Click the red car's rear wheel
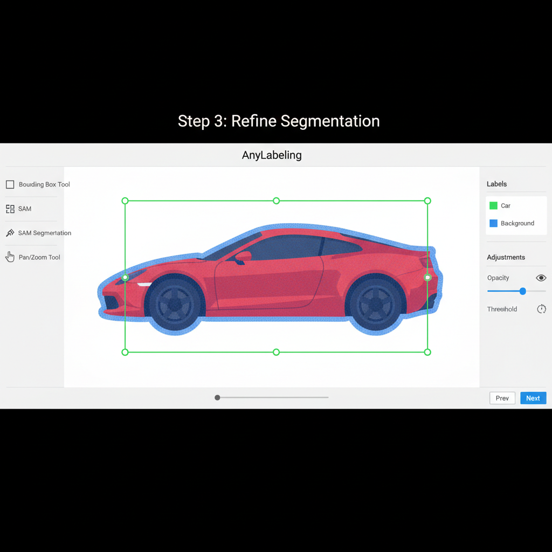This screenshot has width=552, height=552. (x=376, y=304)
